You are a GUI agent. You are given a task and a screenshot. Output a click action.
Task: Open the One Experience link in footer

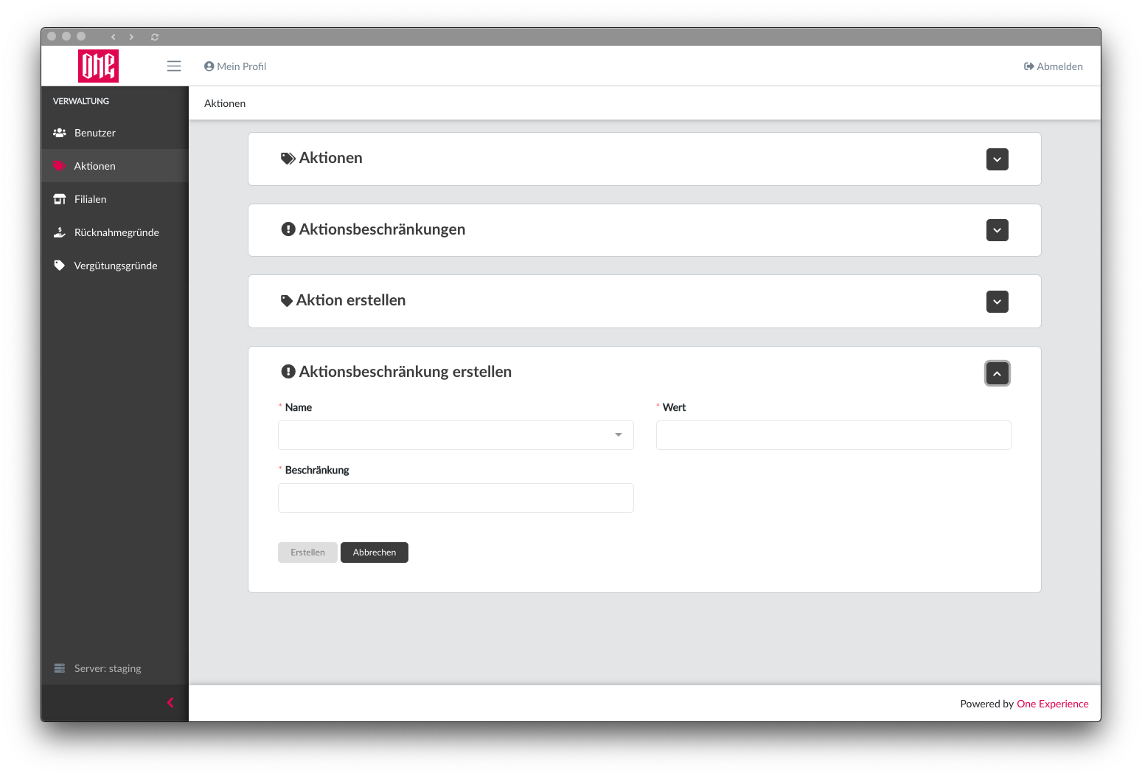(1052, 704)
